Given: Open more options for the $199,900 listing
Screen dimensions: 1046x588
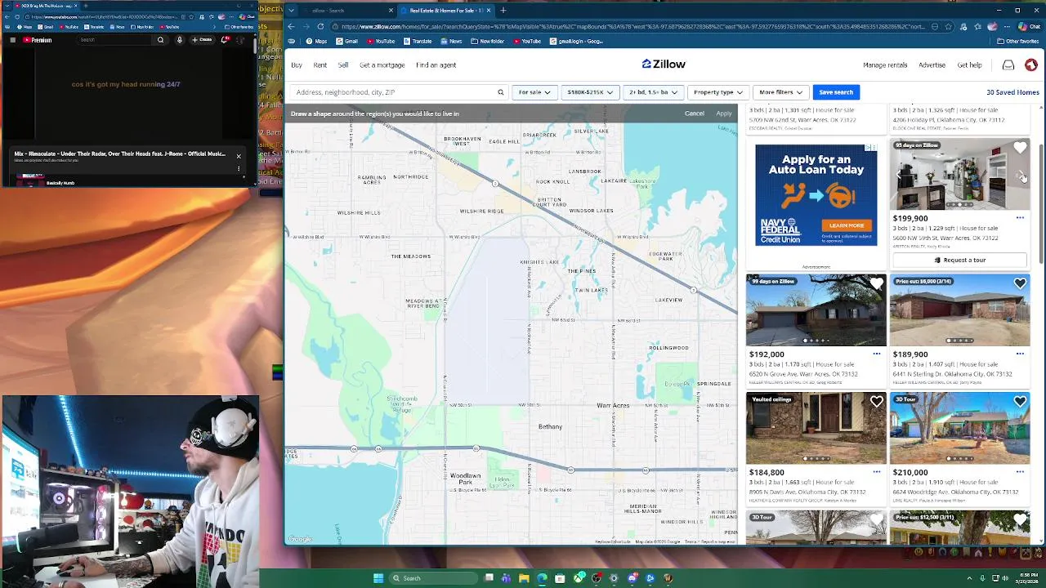Looking at the screenshot, I should pos(1020,218).
